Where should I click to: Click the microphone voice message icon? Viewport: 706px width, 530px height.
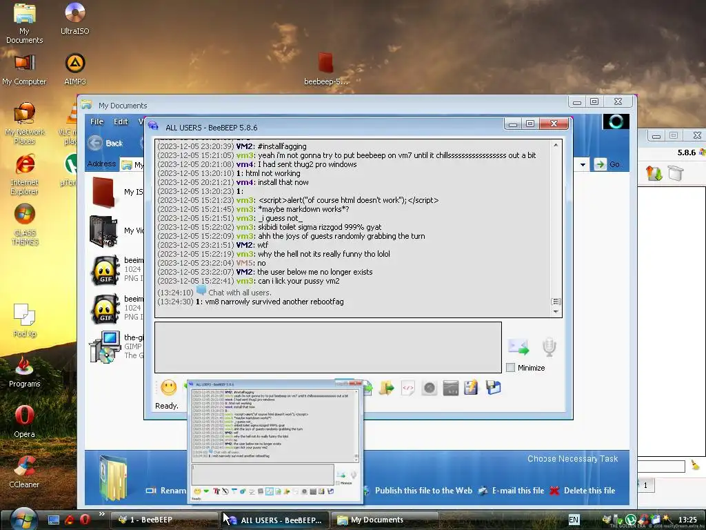tap(549, 346)
